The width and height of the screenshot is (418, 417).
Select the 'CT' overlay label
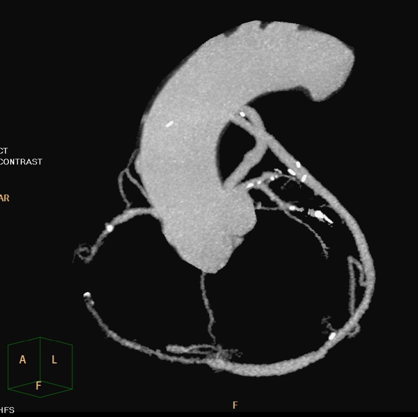(x=4, y=151)
